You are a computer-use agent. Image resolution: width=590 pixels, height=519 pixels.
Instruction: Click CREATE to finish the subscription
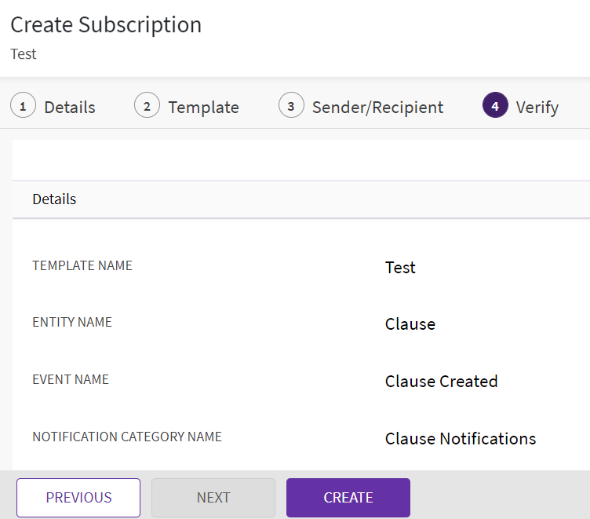[348, 498]
